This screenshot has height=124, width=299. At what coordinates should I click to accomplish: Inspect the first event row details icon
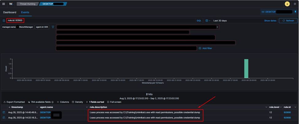pos(4,112)
